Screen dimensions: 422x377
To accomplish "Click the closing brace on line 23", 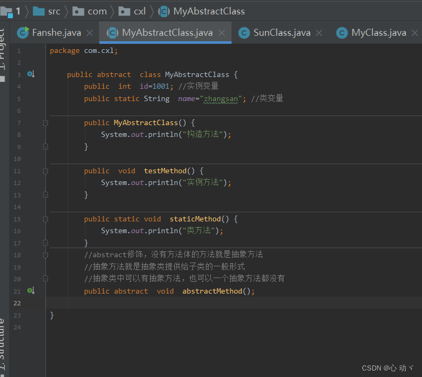I will click(x=52, y=315).
